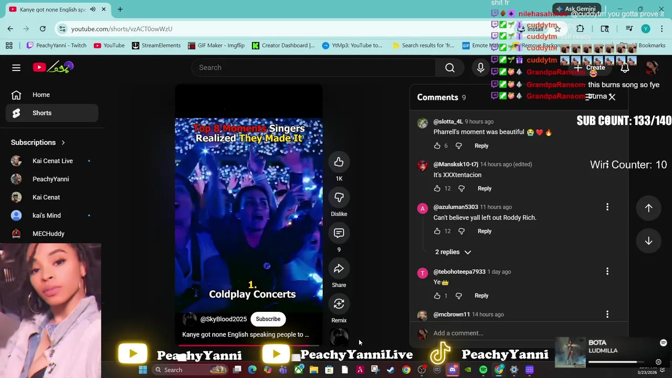Screen dimensions: 672x378
Task: Like the Short with the thumbs-up icon
Action: pyautogui.click(x=339, y=162)
